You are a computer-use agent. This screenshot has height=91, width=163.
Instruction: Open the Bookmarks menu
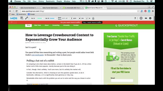pos(50,1)
